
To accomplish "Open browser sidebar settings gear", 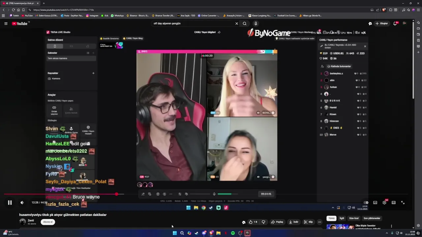I will [x=418, y=225].
